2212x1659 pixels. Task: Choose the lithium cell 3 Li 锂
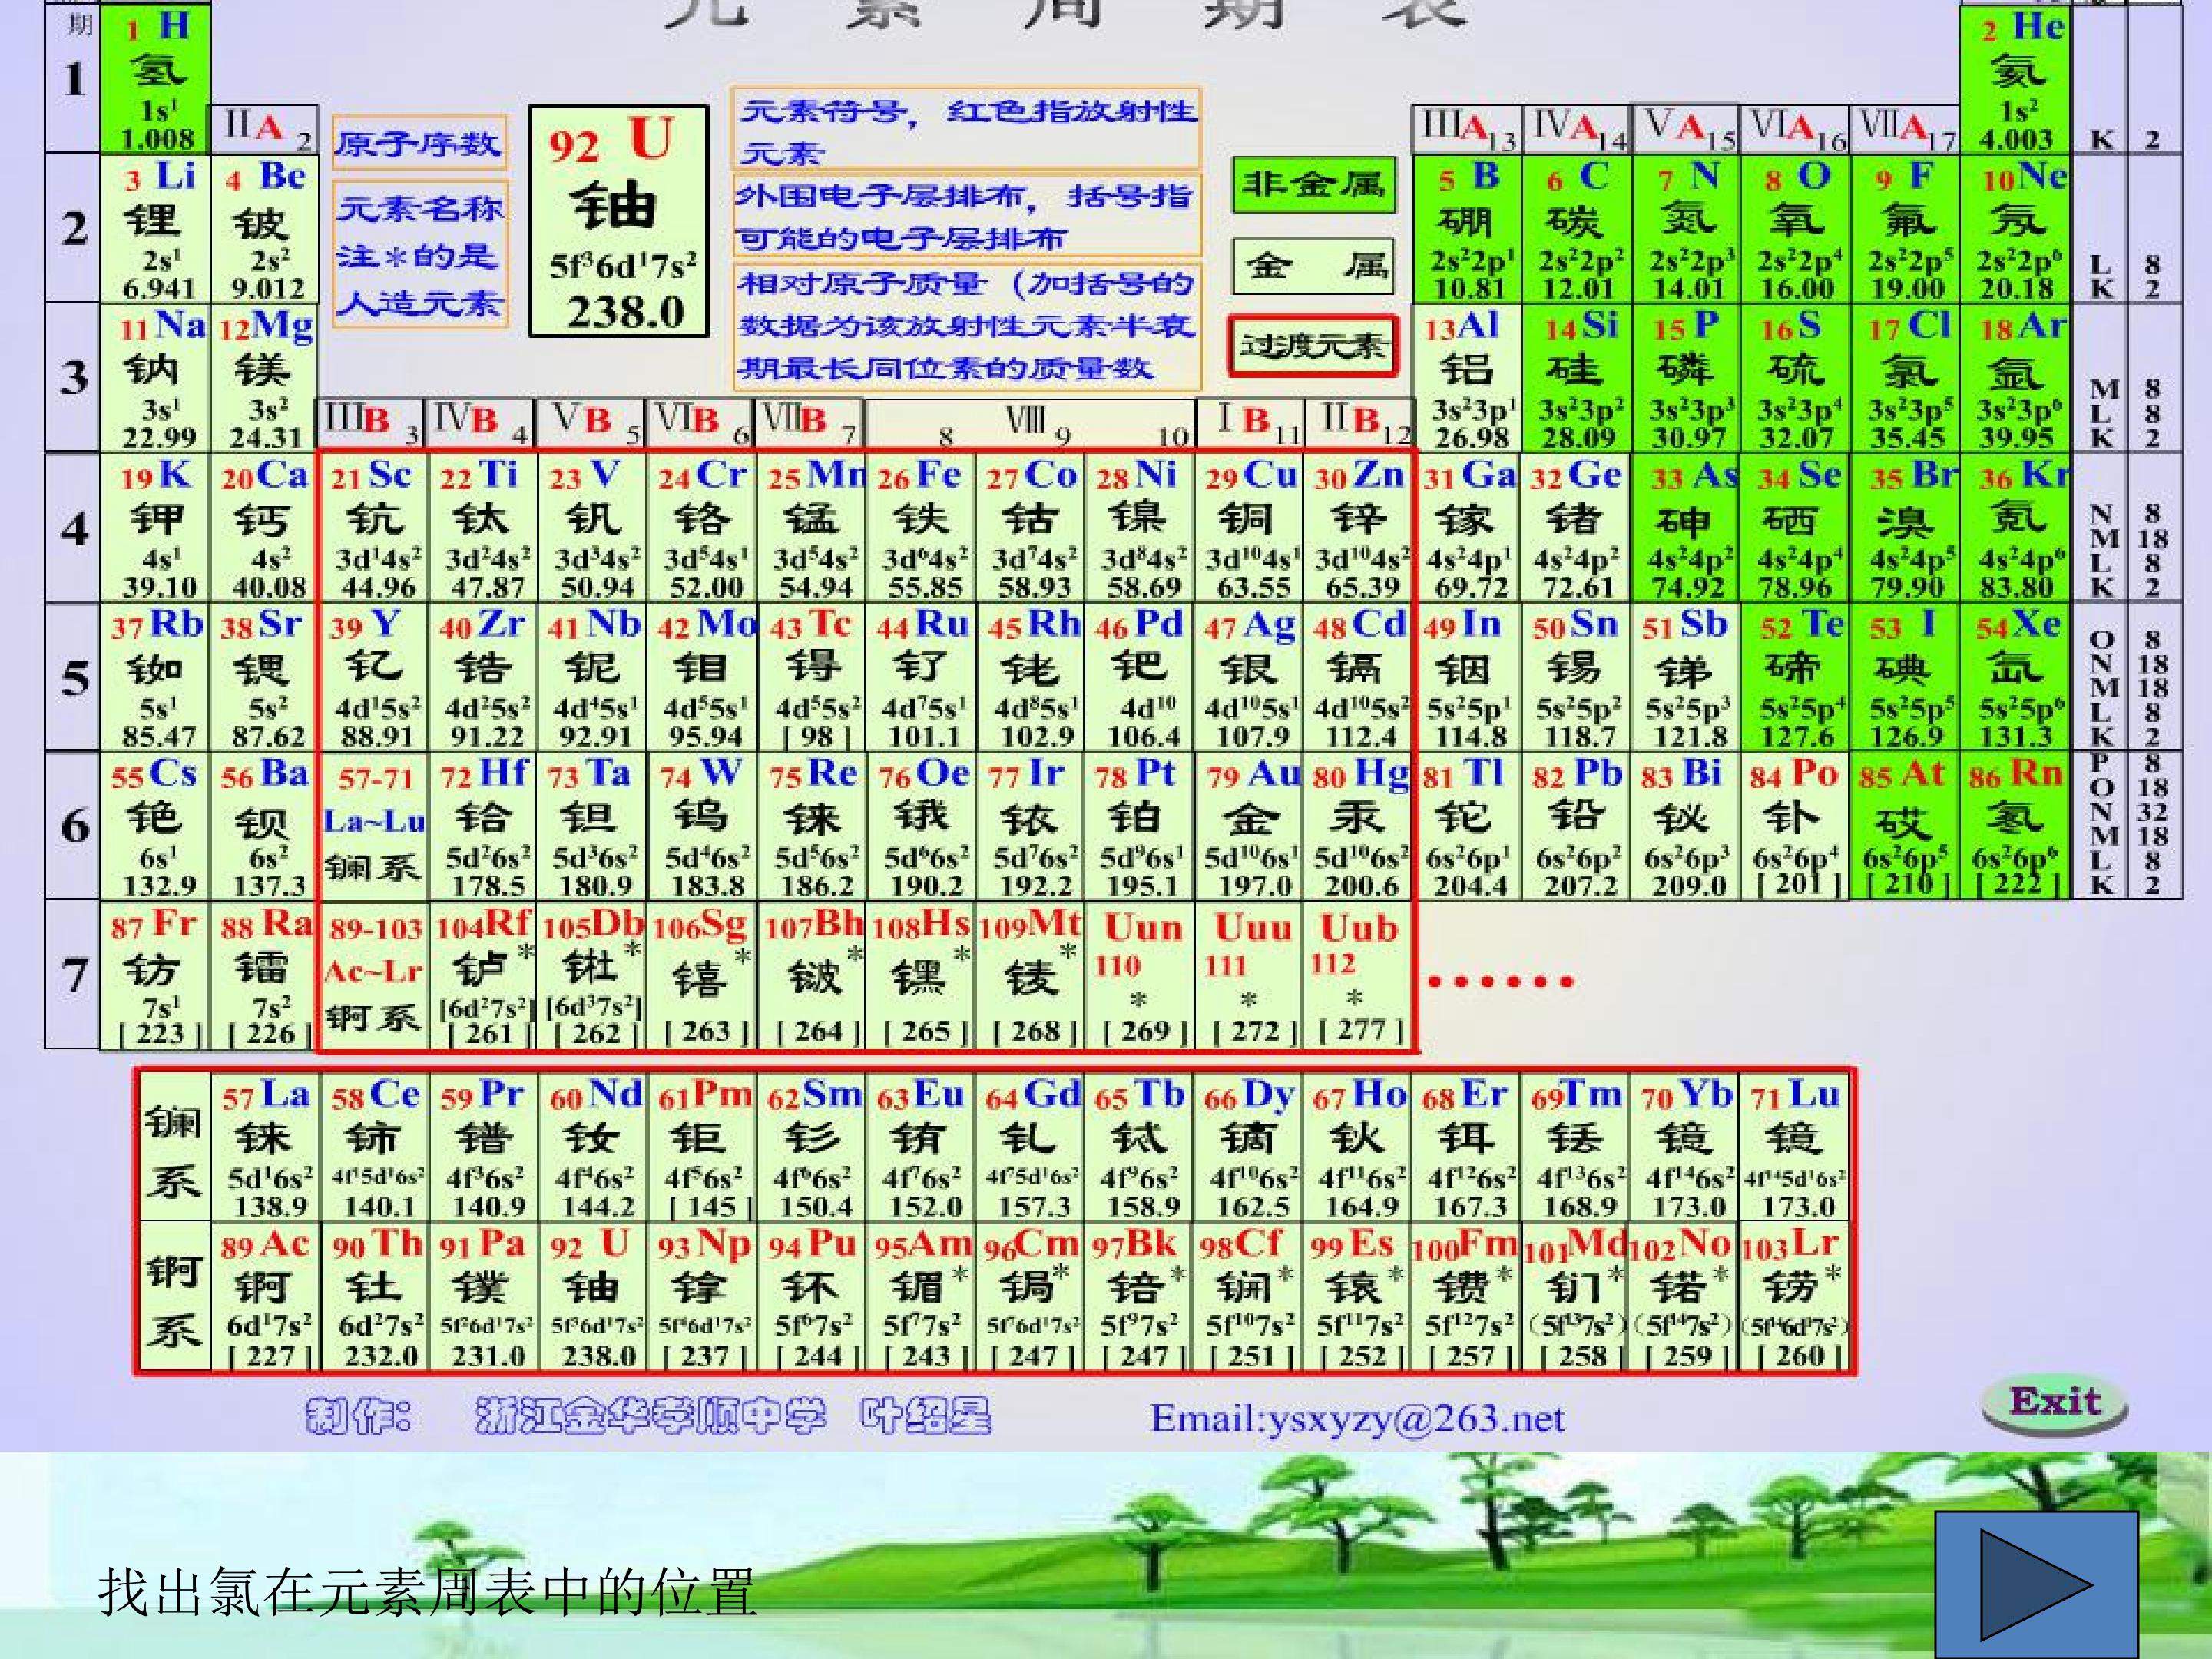pyautogui.click(x=156, y=228)
